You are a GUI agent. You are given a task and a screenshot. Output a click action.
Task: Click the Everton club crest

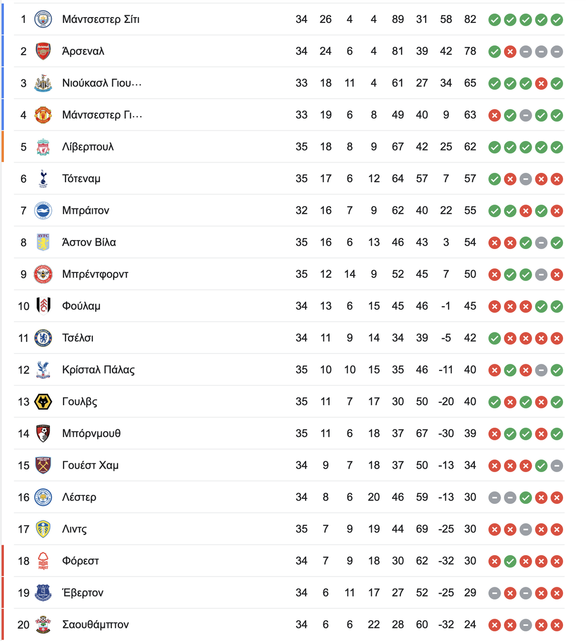point(43,593)
